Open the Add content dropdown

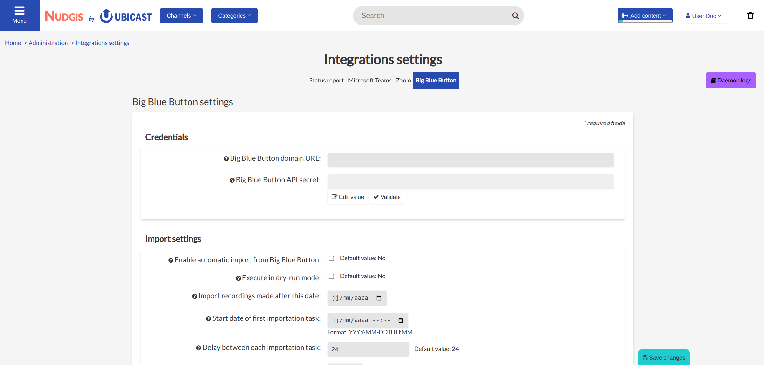[x=645, y=16]
